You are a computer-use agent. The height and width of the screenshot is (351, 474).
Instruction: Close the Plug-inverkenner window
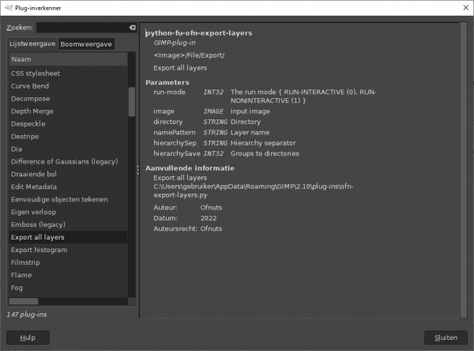(x=465, y=8)
